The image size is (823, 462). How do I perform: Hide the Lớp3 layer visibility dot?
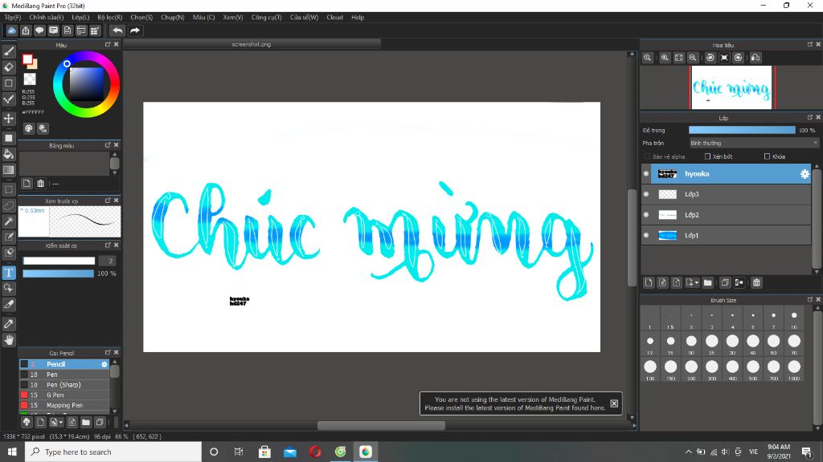[646, 194]
